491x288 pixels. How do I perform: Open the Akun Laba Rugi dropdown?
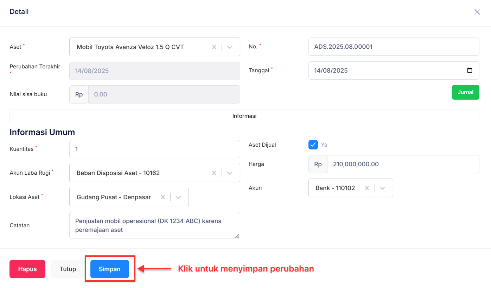(230, 173)
